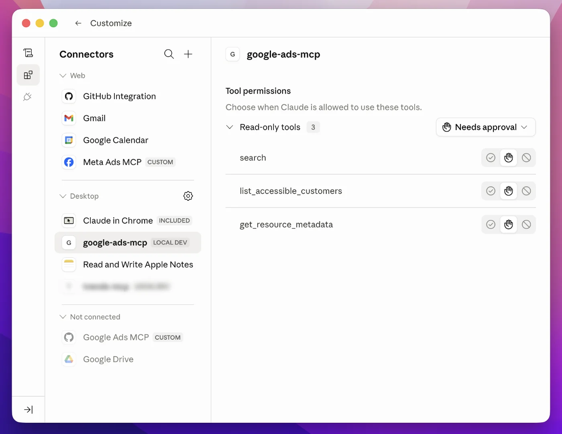Always allow list_accessible_customers tool
Viewport: 562px width, 434px height.
point(491,191)
